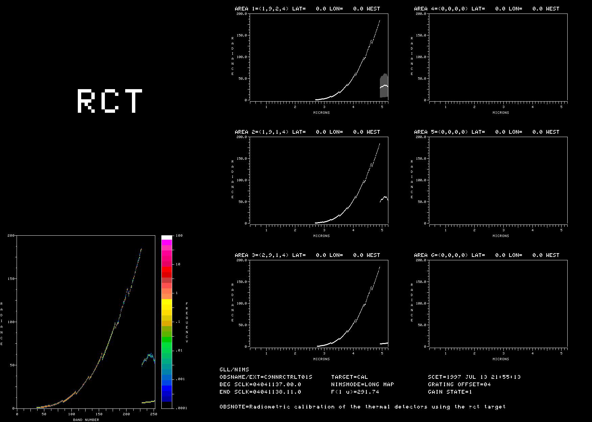Click the large RCT title text
Screen dimensions: 592x422
pyautogui.click(x=110, y=101)
